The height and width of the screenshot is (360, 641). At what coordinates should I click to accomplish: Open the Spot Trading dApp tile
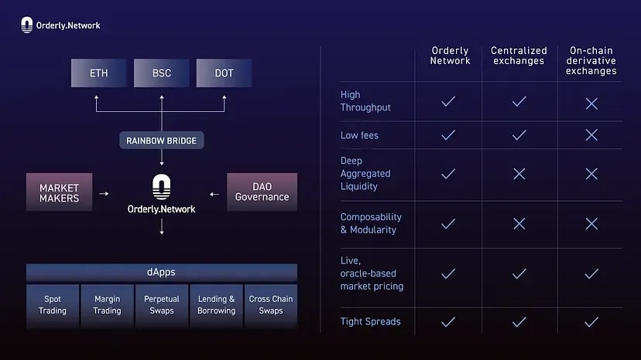(53, 305)
